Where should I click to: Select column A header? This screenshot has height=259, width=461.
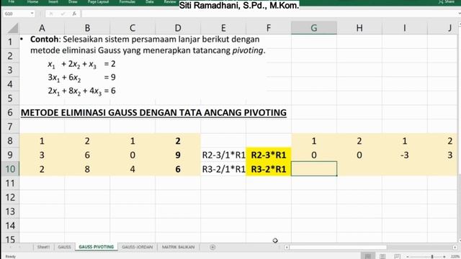(x=42, y=28)
